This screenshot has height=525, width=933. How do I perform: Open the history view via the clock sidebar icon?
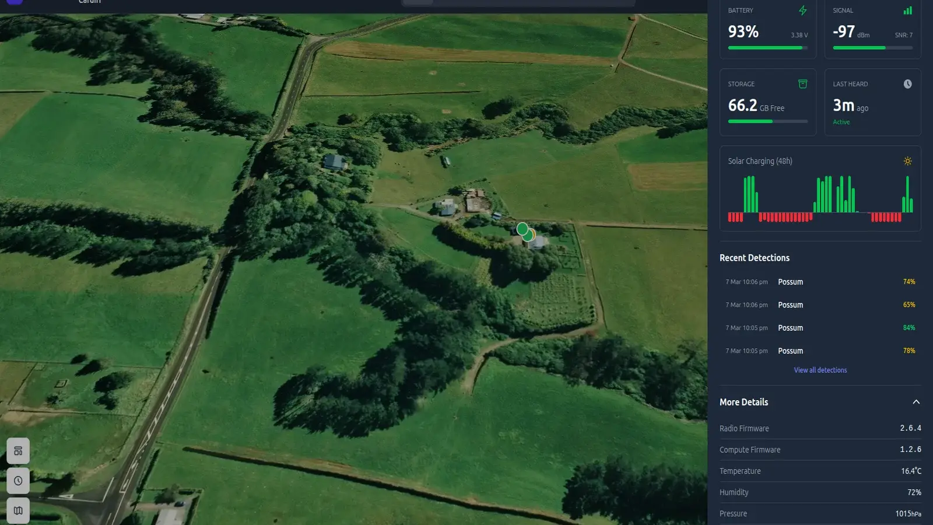coord(18,481)
